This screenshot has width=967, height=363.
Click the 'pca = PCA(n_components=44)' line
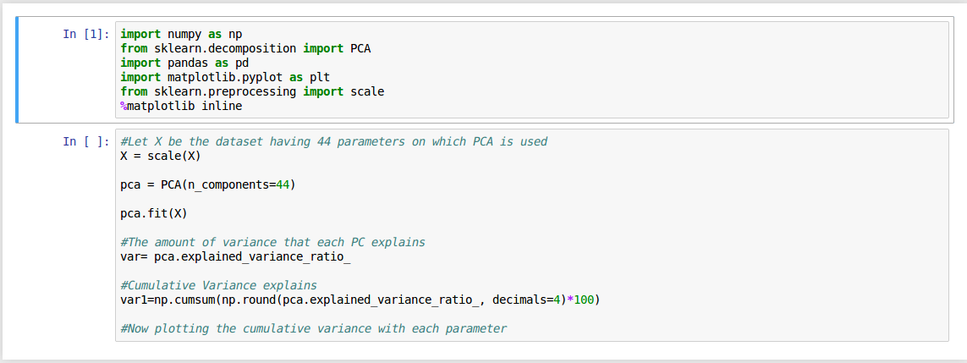[208, 184]
